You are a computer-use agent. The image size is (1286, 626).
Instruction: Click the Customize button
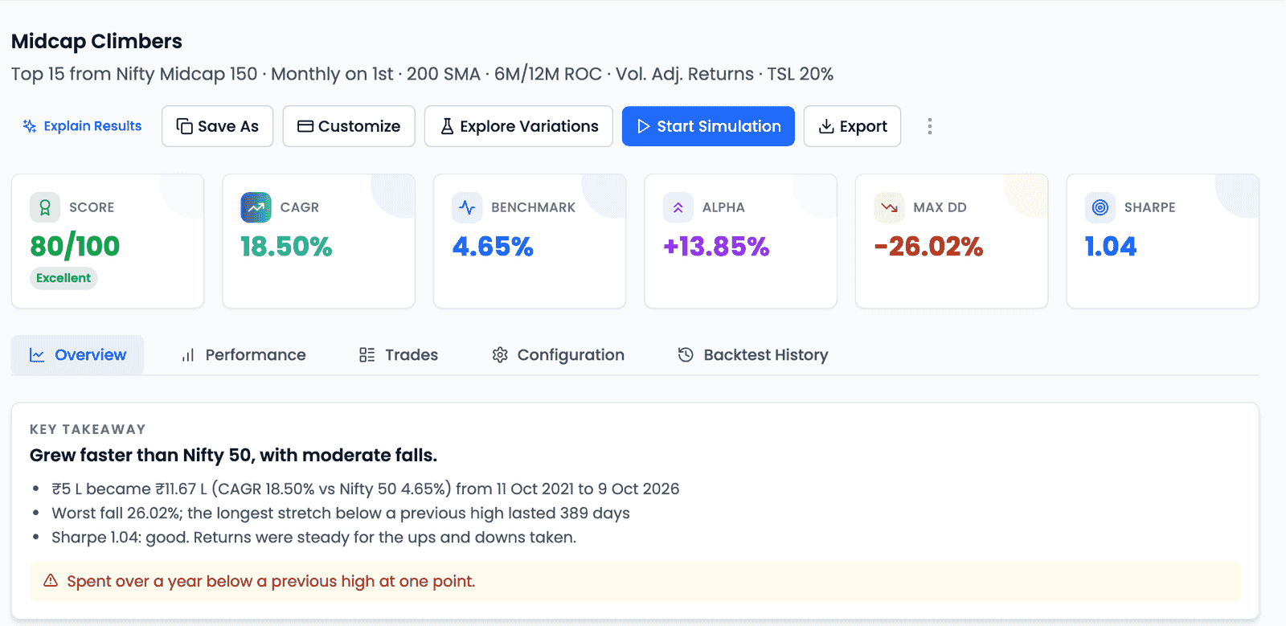pos(349,126)
